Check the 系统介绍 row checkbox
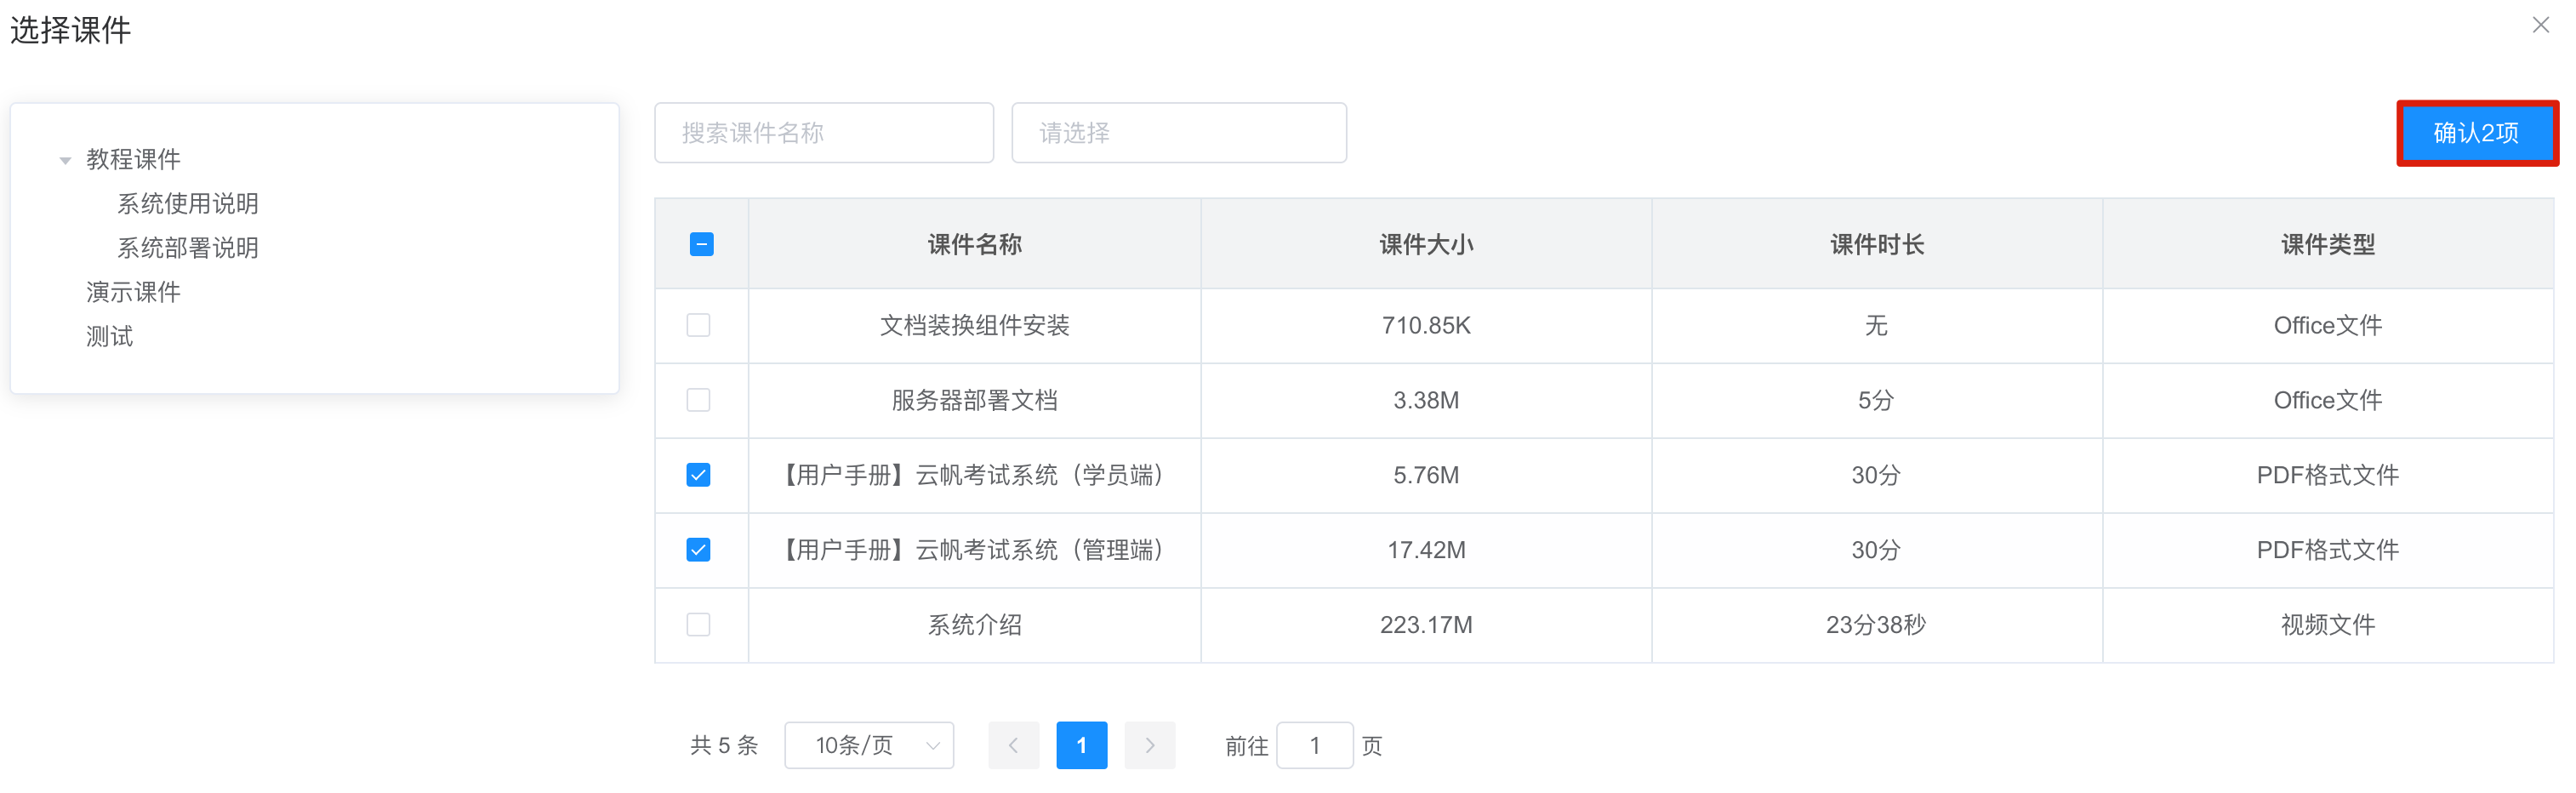Viewport: 2576px width, 793px height. point(698,625)
